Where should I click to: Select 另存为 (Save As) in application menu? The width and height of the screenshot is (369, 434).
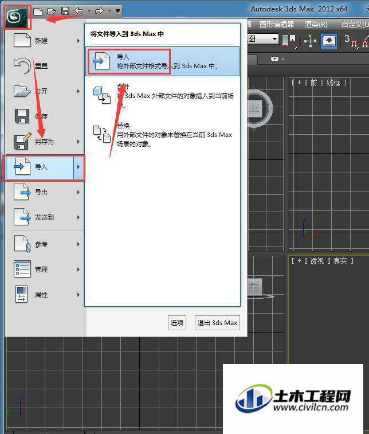point(44,142)
